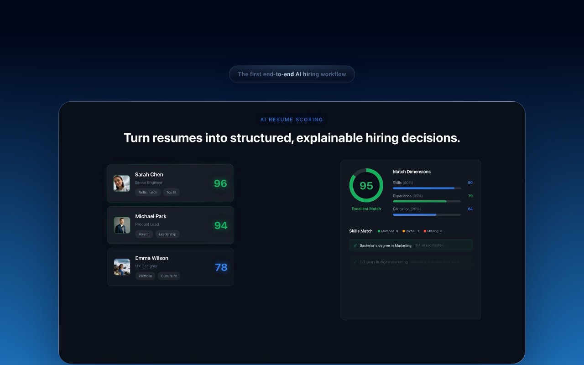Click the 'first end-to-end AI hiring workflow' pill
The height and width of the screenshot is (365, 584).
coord(292,74)
